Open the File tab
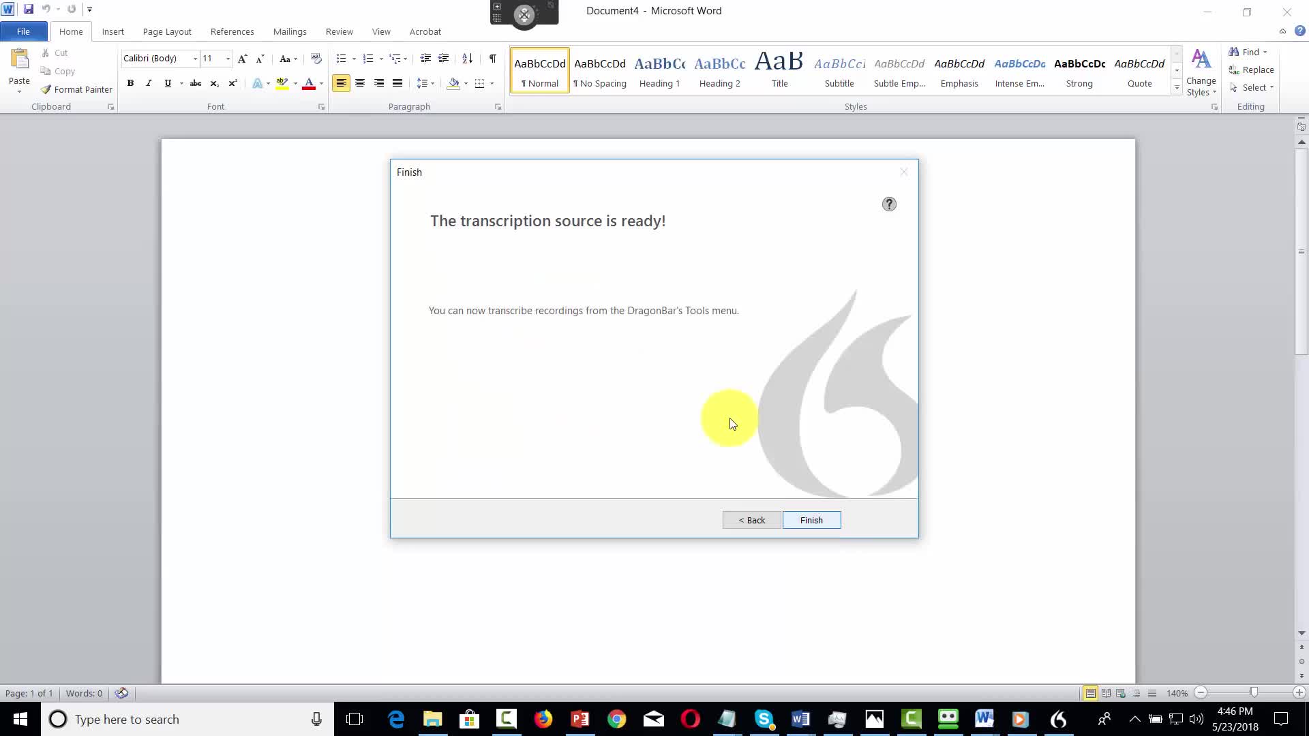Image resolution: width=1309 pixels, height=736 pixels. 23,31
